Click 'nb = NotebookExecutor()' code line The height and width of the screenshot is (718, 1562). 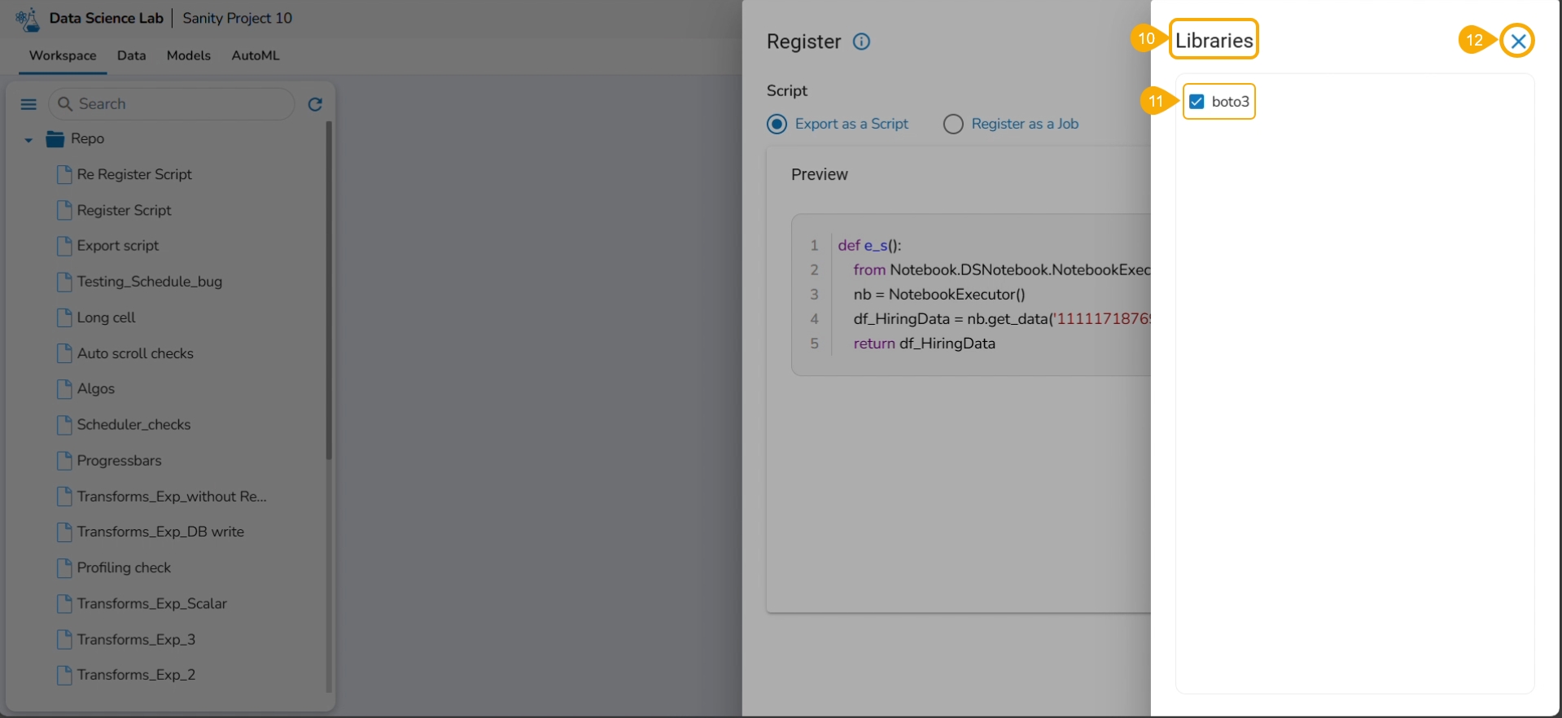(x=939, y=294)
